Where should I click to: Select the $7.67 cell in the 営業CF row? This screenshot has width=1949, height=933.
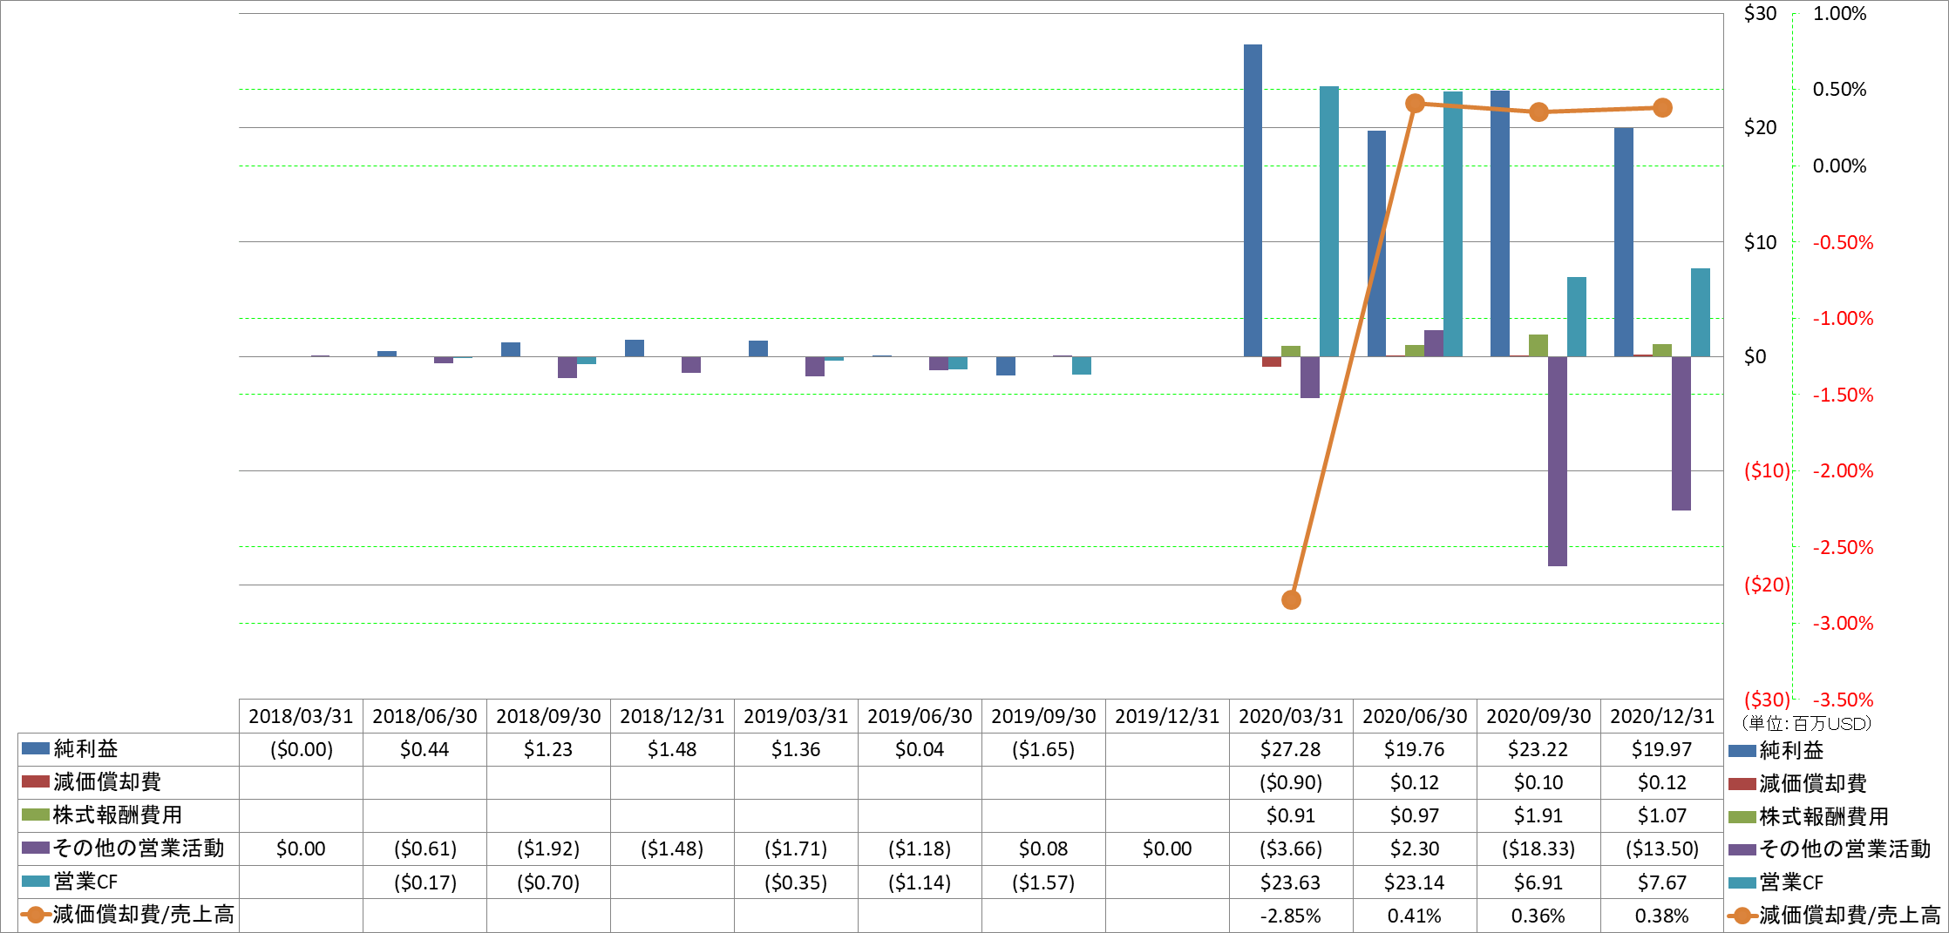pyautogui.click(x=1662, y=882)
